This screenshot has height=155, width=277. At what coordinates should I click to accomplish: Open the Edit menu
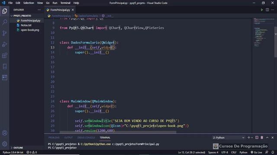point(18,3)
